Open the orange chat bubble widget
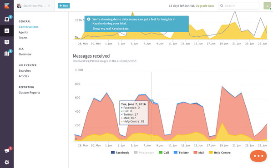 tap(258, 156)
